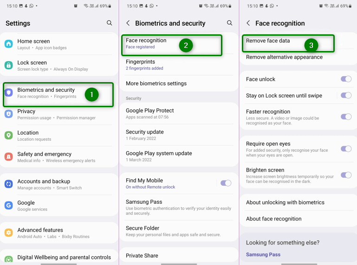Go back from Biometrics and security
This screenshot has height=265, width=357.
pyautogui.click(x=128, y=23)
